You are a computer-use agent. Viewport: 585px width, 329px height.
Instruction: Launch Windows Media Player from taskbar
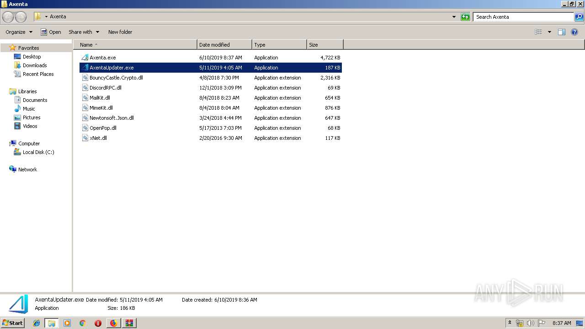(67, 323)
